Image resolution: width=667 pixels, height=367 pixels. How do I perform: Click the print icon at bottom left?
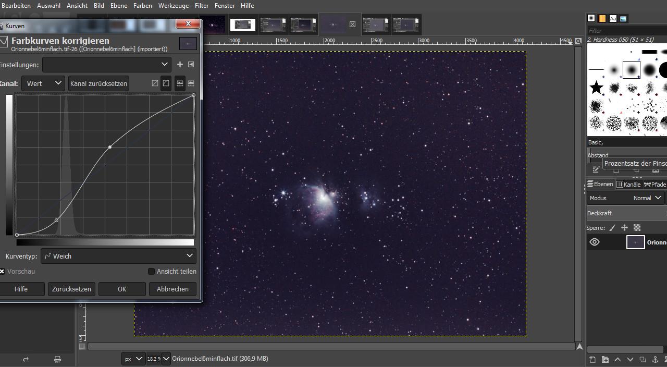coord(57,359)
